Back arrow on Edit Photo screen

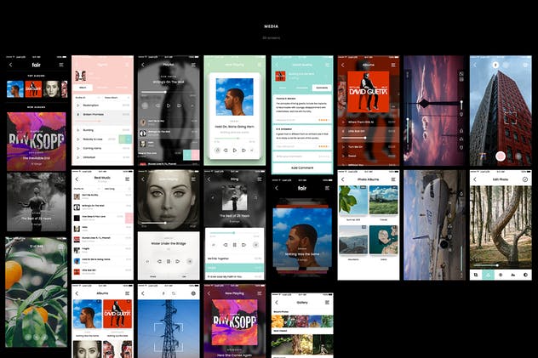[x=475, y=179]
